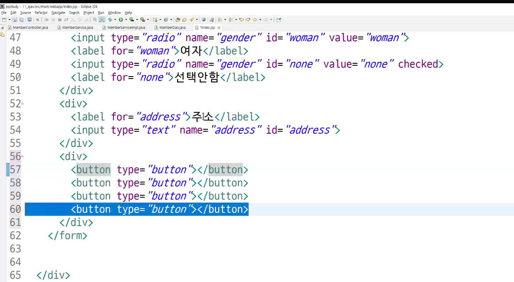Click line number 57 in gutter
514x282 pixels.
click(x=15, y=169)
